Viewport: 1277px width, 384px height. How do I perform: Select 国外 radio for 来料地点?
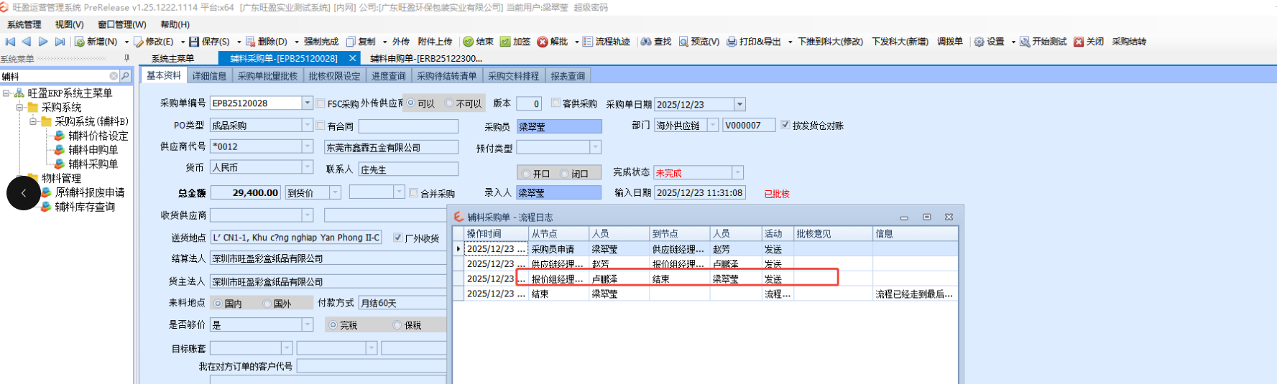pyautogui.click(x=267, y=304)
